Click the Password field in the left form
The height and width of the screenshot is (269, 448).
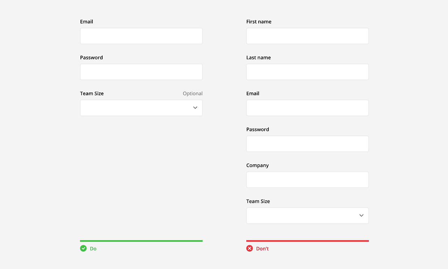coord(141,71)
